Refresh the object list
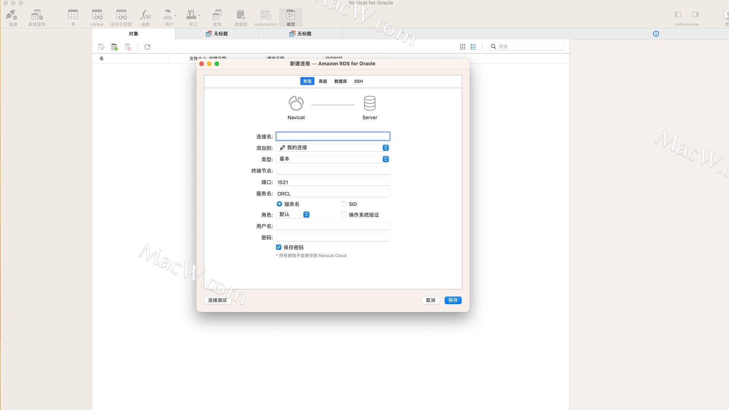 [x=147, y=47]
